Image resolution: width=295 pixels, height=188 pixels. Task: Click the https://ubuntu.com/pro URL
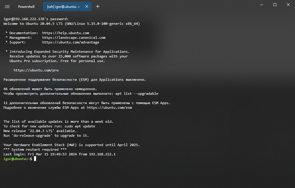tap(36, 70)
